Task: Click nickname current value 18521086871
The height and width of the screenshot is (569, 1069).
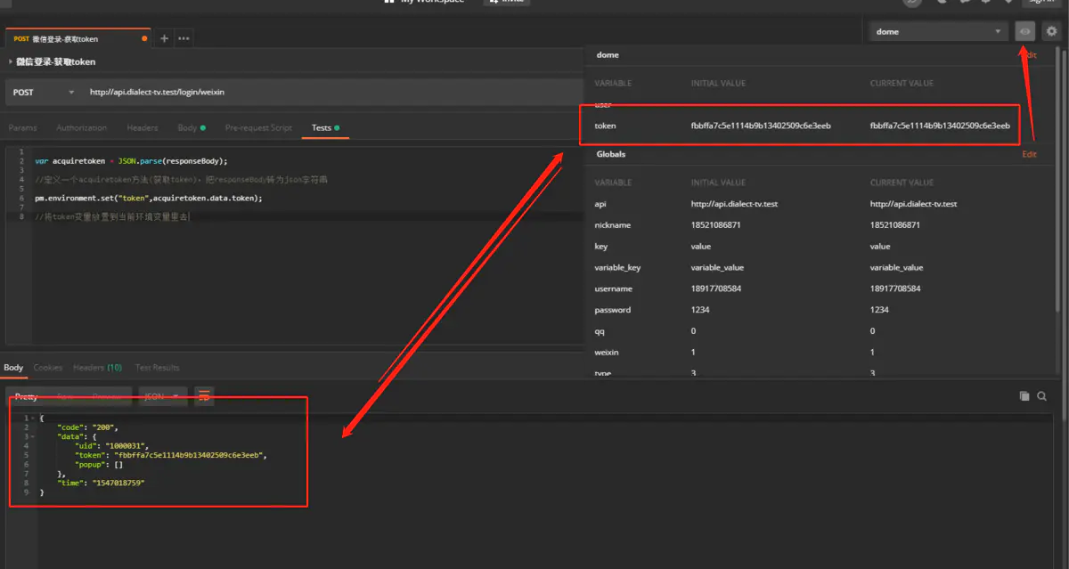Action: [x=894, y=225]
